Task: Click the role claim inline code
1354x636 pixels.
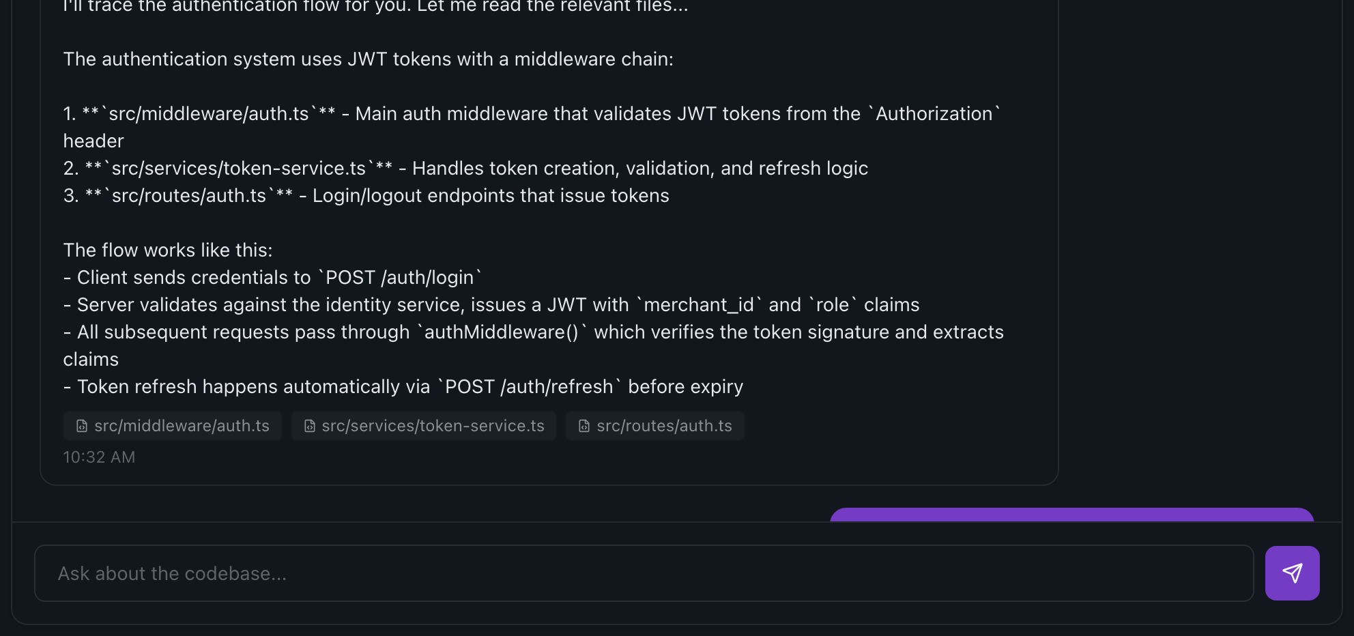Action: pos(833,305)
